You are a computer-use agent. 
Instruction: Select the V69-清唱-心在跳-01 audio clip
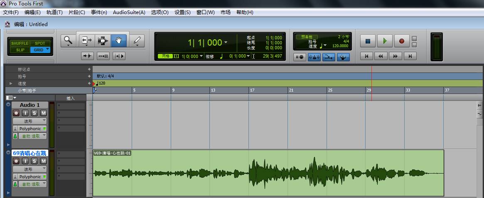coord(268,173)
